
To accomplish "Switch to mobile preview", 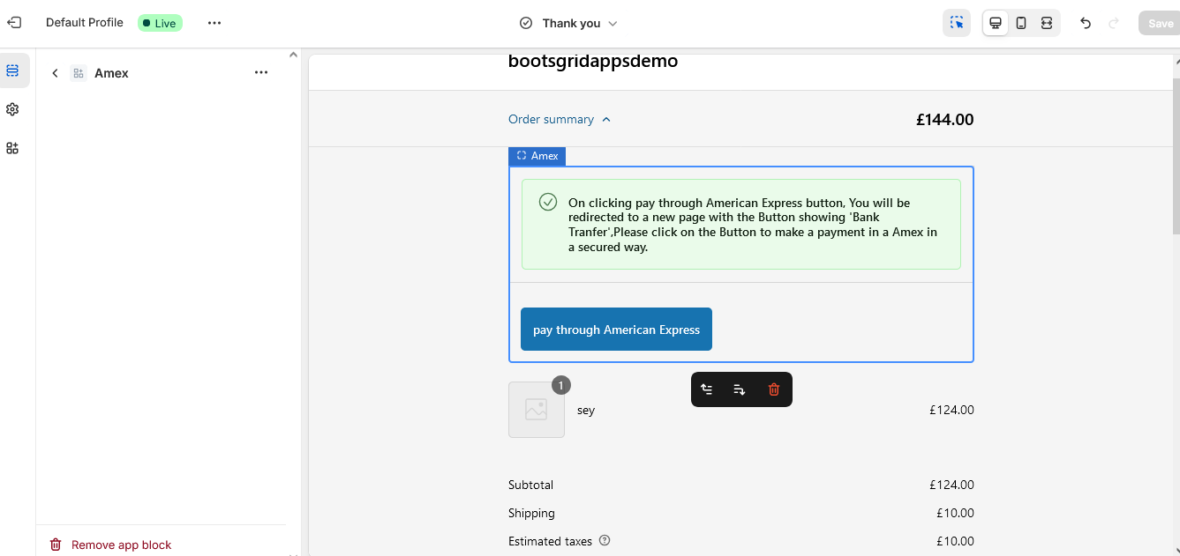I will [x=1021, y=23].
